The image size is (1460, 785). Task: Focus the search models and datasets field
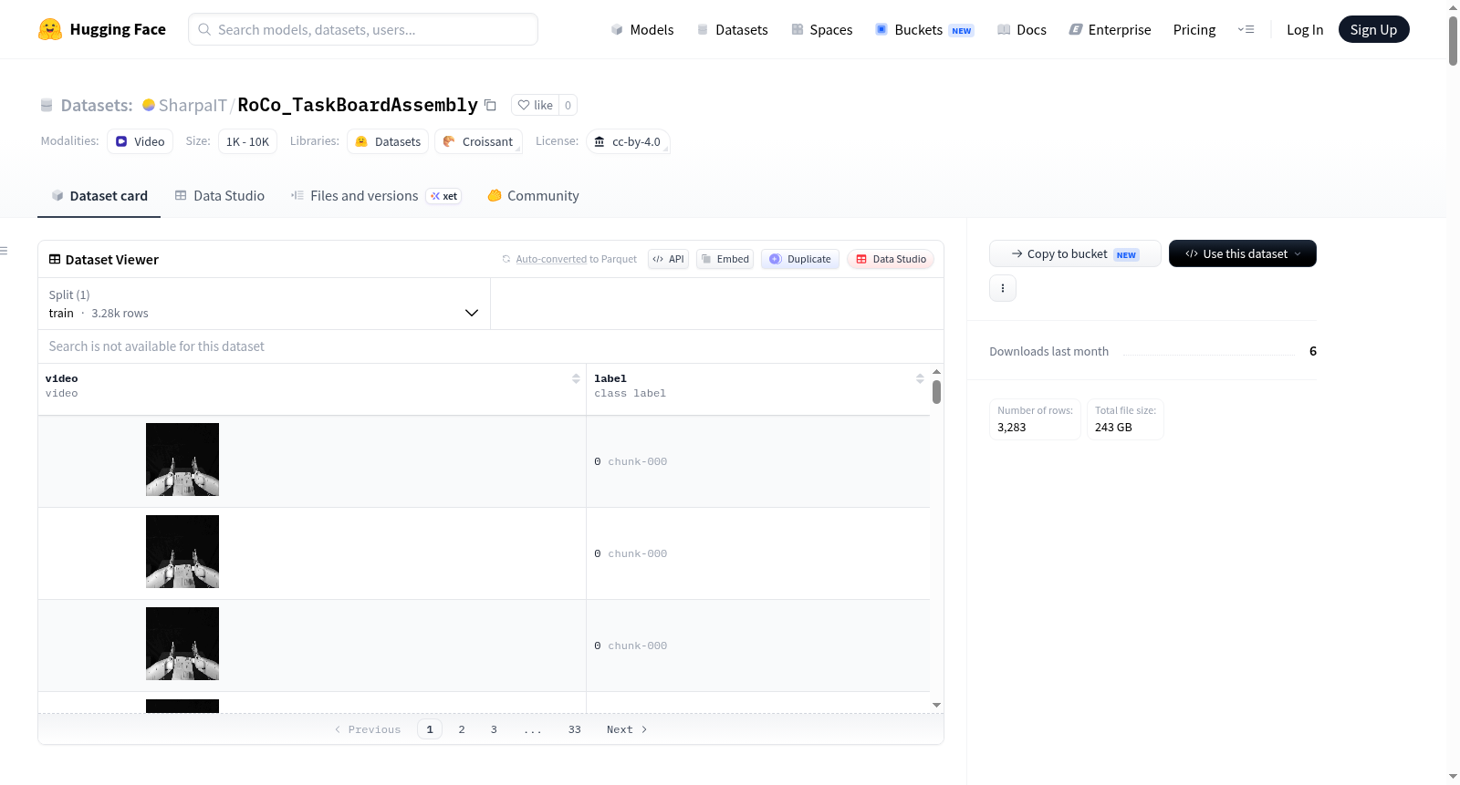pos(363,29)
